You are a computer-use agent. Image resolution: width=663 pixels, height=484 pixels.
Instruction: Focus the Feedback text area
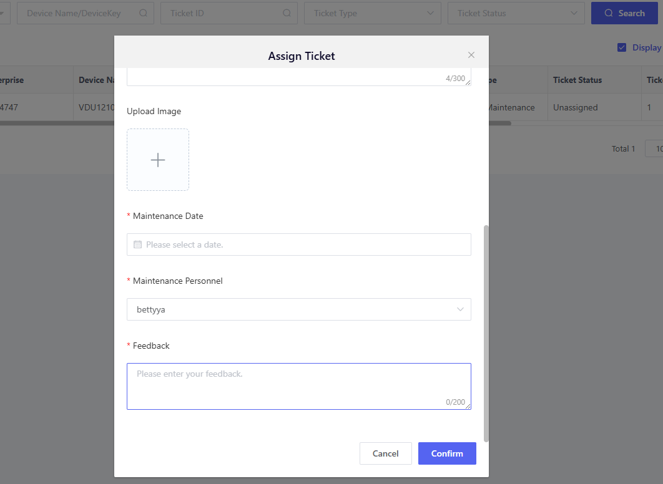pos(298,385)
